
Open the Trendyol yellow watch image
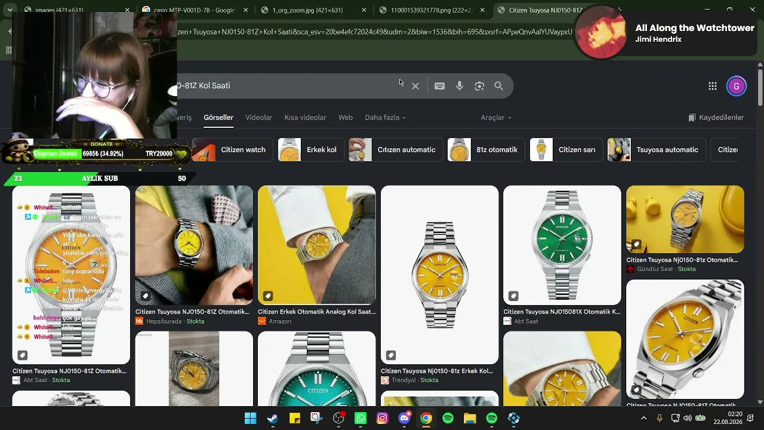point(439,275)
